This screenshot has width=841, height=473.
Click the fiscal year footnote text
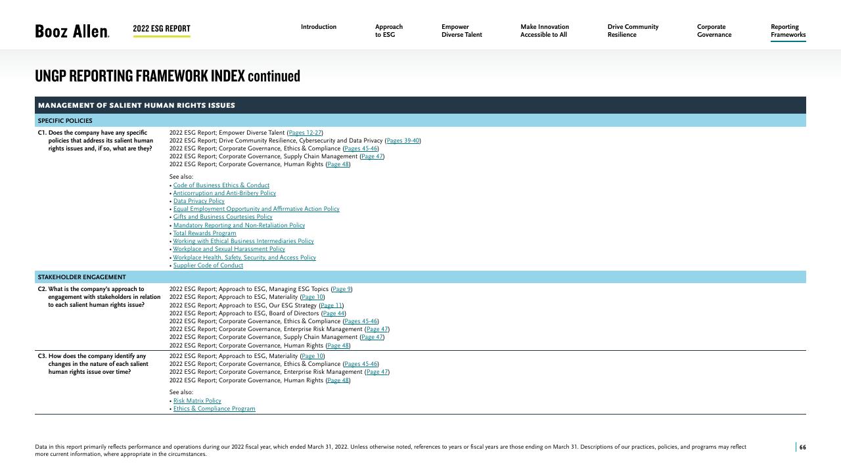[390, 451]
